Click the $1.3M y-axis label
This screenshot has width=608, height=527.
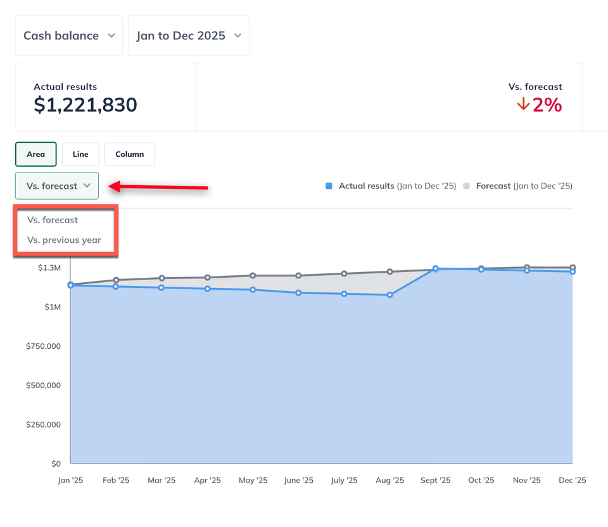point(49,268)
